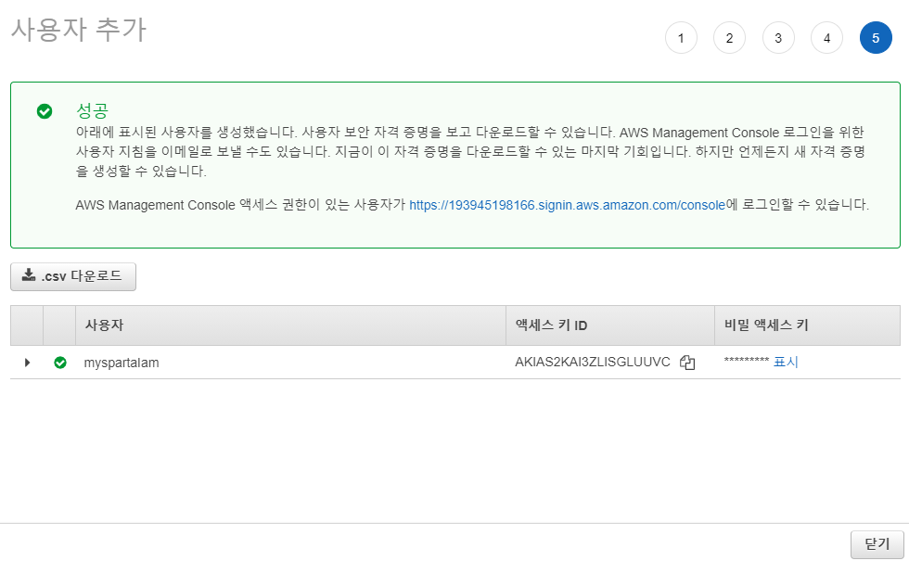Click the 성공 heading in the banner
909x561 pixels.
[92, 110]
